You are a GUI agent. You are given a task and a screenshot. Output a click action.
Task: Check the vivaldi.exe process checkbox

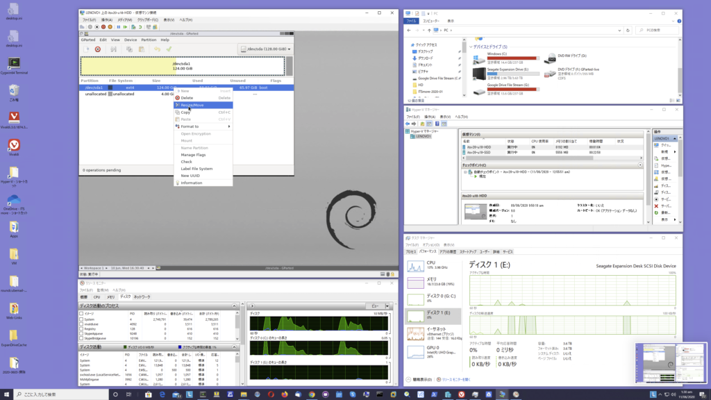(x=82, y=323)
